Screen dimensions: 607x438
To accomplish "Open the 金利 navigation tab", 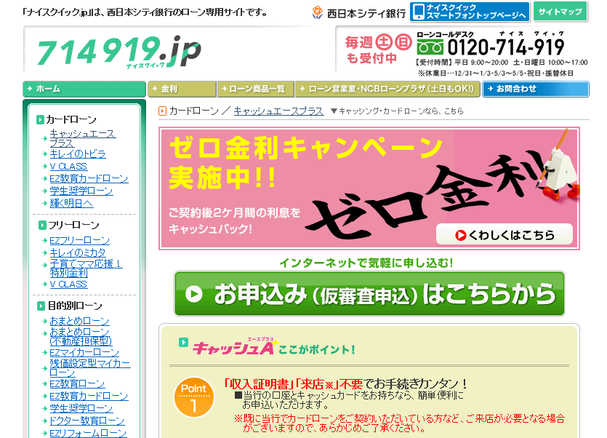I will click(x=182, y=89).
